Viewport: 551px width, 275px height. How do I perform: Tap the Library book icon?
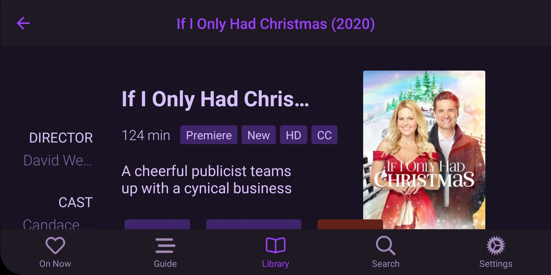pyautogui.click(x=275, y=245)
